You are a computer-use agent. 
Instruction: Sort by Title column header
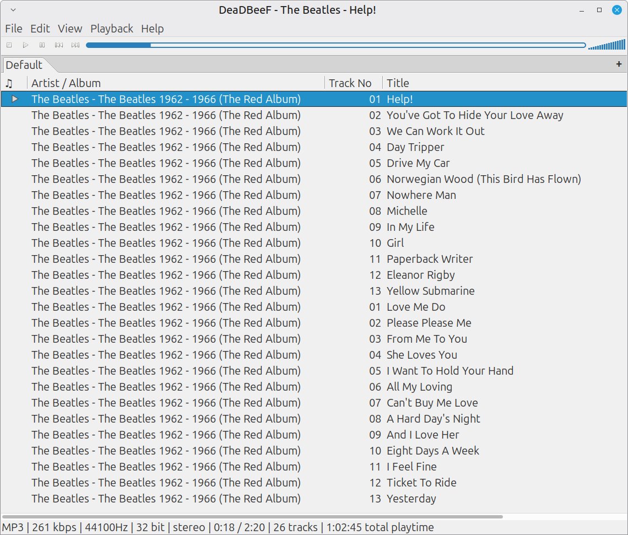(x=505, y=83)
